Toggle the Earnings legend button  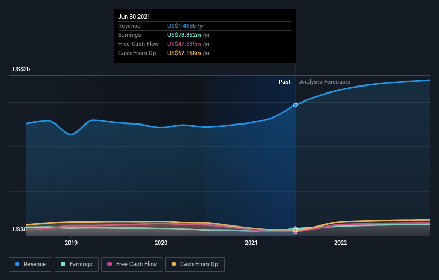[x=76, y=265]
